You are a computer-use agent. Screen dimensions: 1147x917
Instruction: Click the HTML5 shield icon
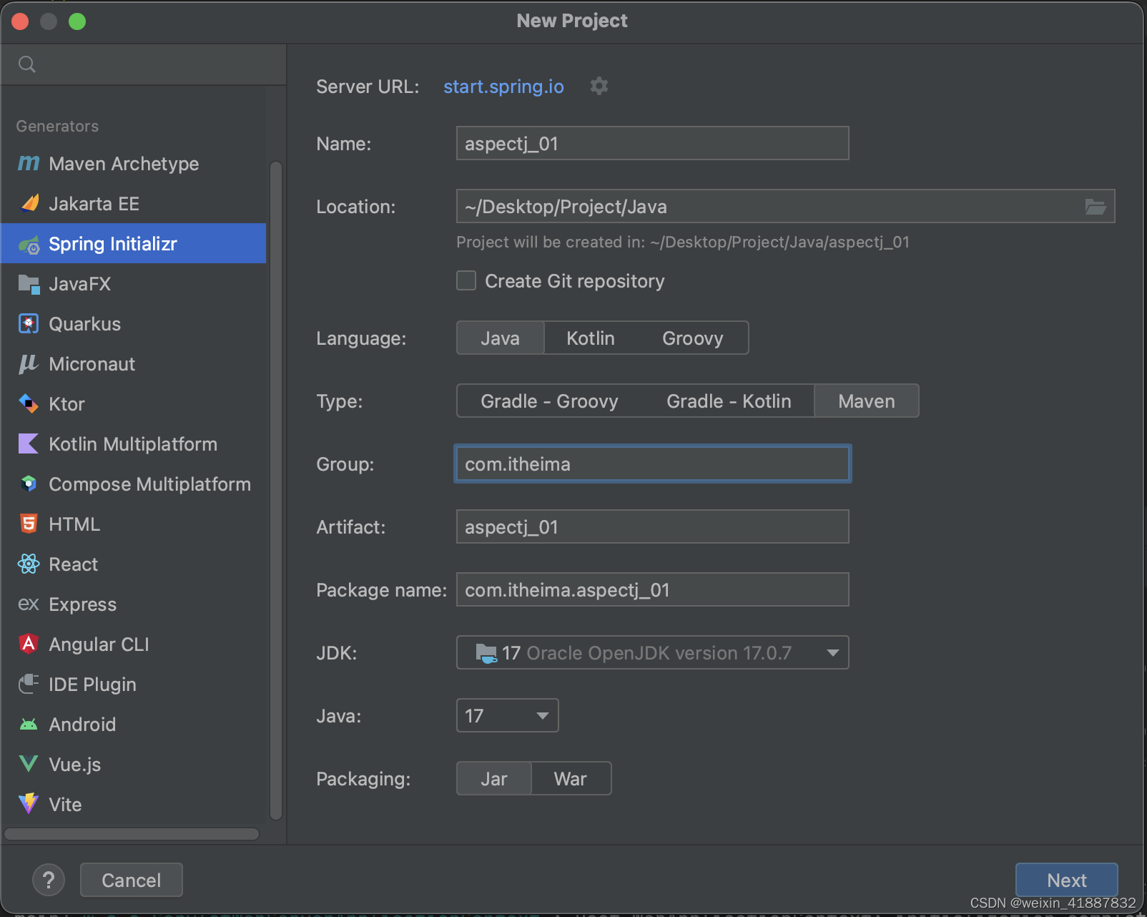pos(29,524)
